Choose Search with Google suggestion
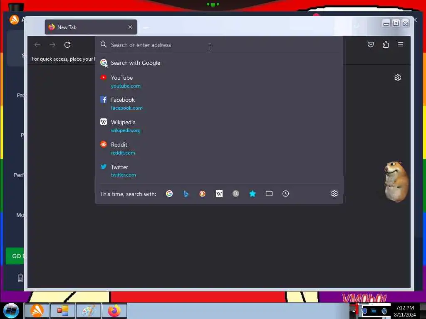The height and width of the screenshot is (319, 426). [x=219, y=63]
